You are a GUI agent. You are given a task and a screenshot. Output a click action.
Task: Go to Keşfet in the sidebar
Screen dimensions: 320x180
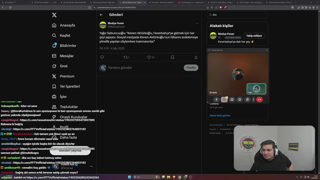(61, 35)
